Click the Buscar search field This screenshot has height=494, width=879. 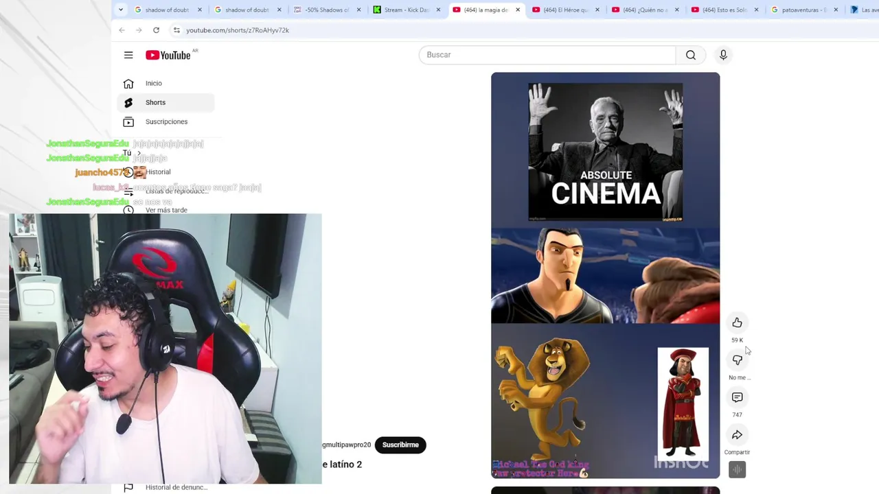pyautogui.click(x=547, y=55)
